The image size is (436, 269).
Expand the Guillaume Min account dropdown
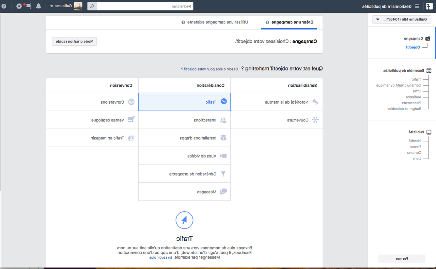tap(404, 19)
